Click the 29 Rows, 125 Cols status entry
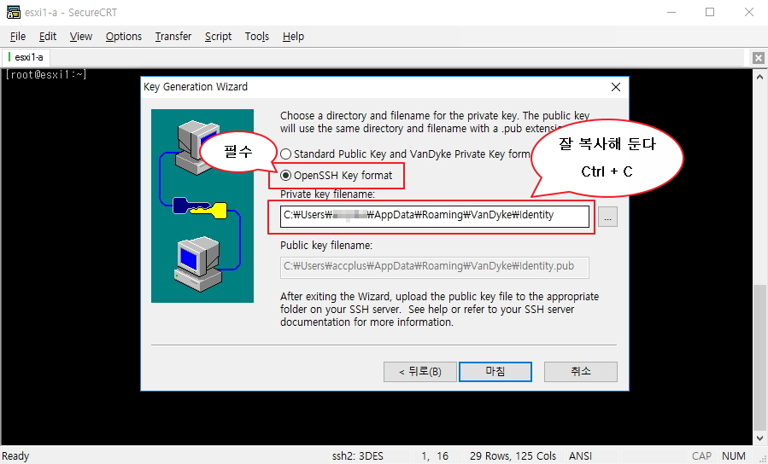 coord(513,456)
